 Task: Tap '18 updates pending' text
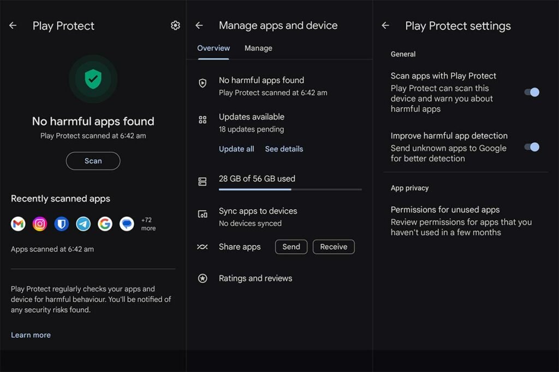point(251,129)
